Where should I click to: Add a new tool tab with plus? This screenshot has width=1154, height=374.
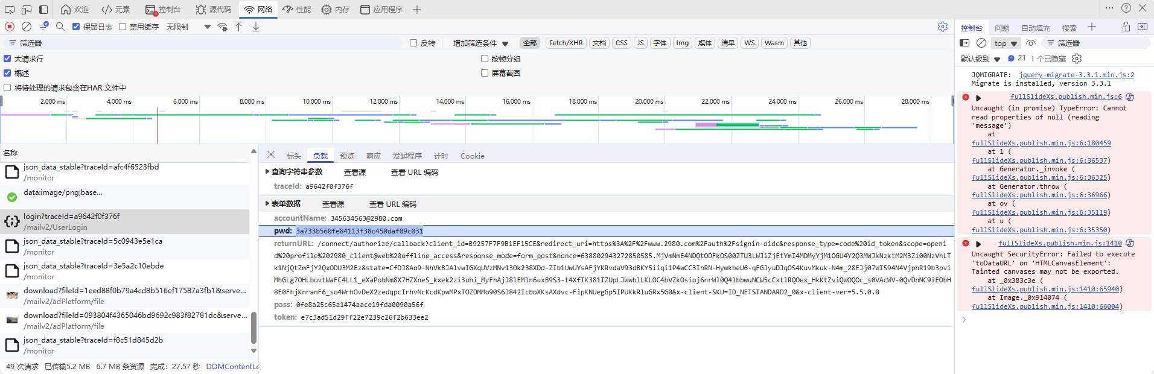[x=417, y=10]
